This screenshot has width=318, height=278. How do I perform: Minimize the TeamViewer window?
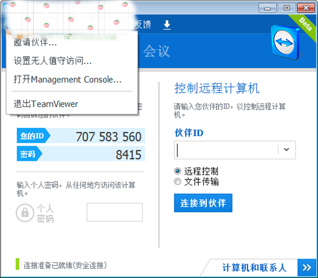click(267, 8)
